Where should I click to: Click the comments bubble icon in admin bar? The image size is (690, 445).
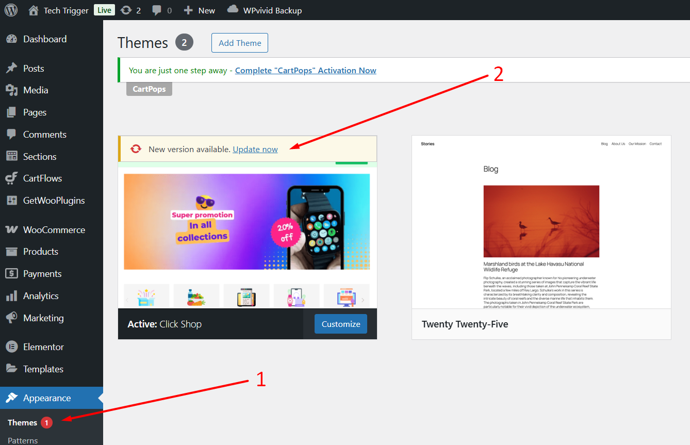pyautogui.click(x=157, y=10)
